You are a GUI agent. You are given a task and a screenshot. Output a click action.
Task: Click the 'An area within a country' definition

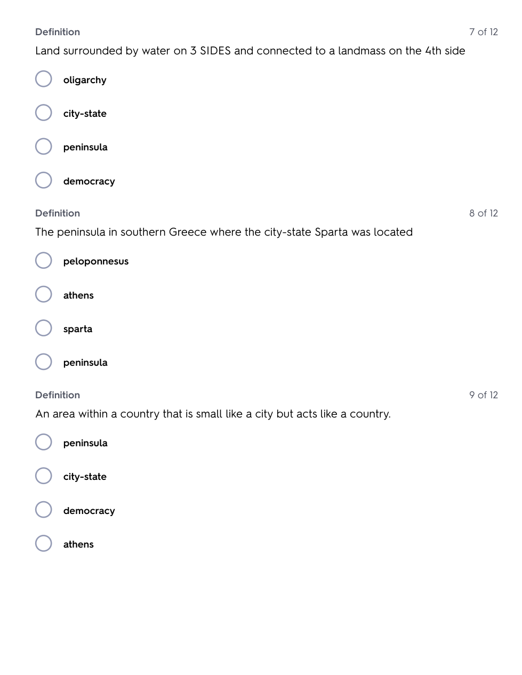(213, 414)
